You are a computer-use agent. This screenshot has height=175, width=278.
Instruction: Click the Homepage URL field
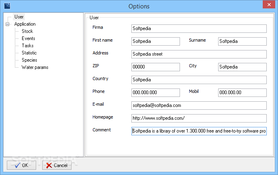(199, 118)
